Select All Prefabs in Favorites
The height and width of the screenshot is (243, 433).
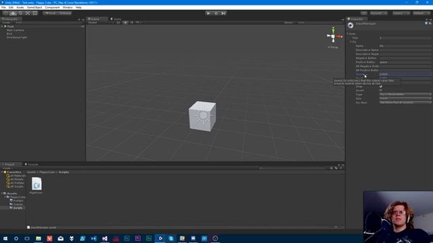(16, 183)
